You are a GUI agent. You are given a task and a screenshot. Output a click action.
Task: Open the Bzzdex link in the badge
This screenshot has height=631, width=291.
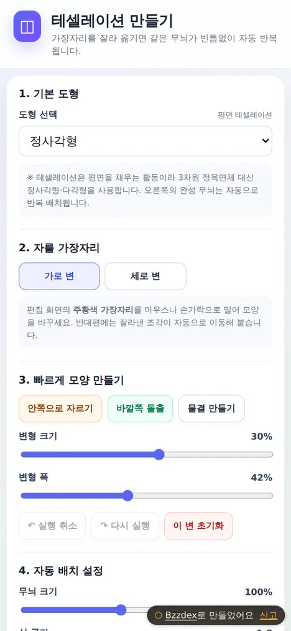[181, 615]
